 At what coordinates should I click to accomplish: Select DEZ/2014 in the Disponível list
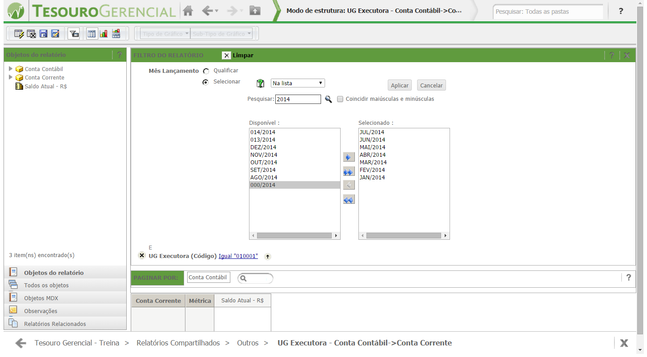pos(294,147)
